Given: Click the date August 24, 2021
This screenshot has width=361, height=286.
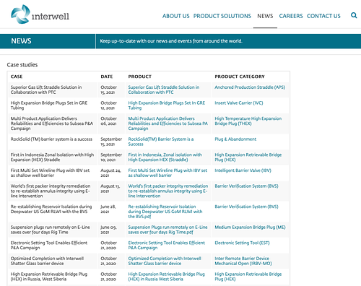Looking at the screenshot, I should [110, 173].
